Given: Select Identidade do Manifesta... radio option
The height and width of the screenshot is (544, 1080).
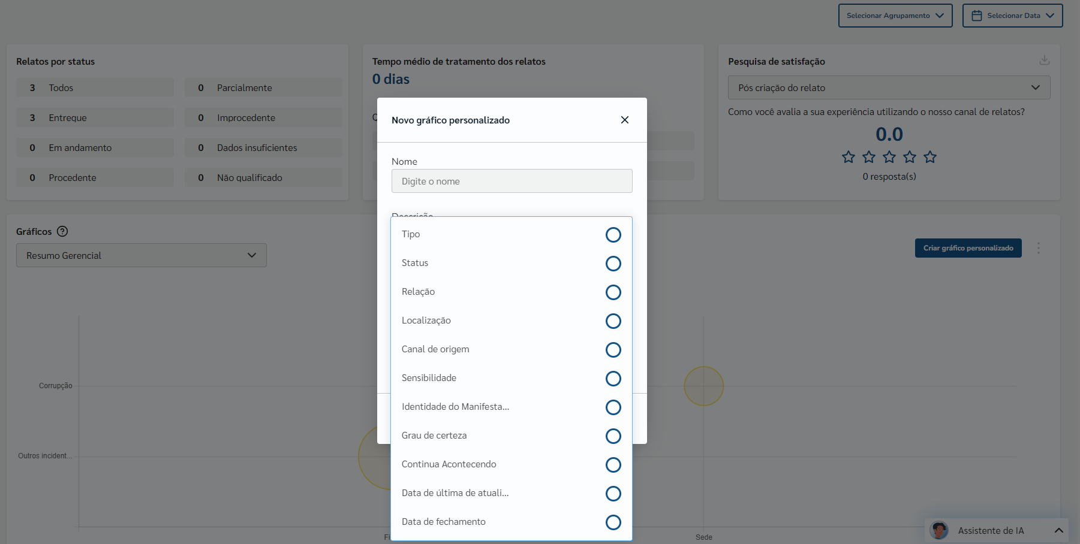Looking at the screenshot, I should tap(613, 407).
